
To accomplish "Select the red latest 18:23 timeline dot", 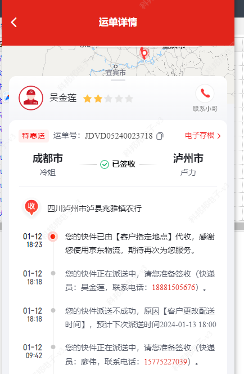I will [x=53, y=237].
